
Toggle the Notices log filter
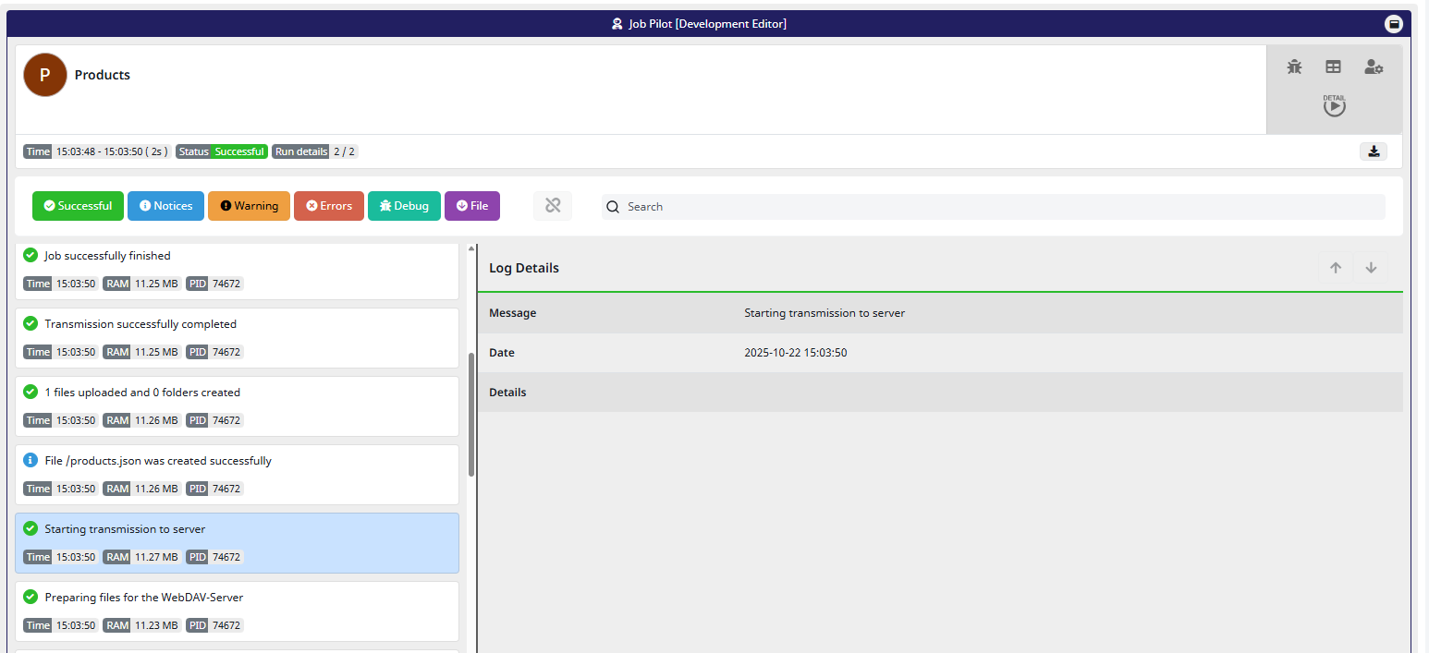(x=165, y=206)
